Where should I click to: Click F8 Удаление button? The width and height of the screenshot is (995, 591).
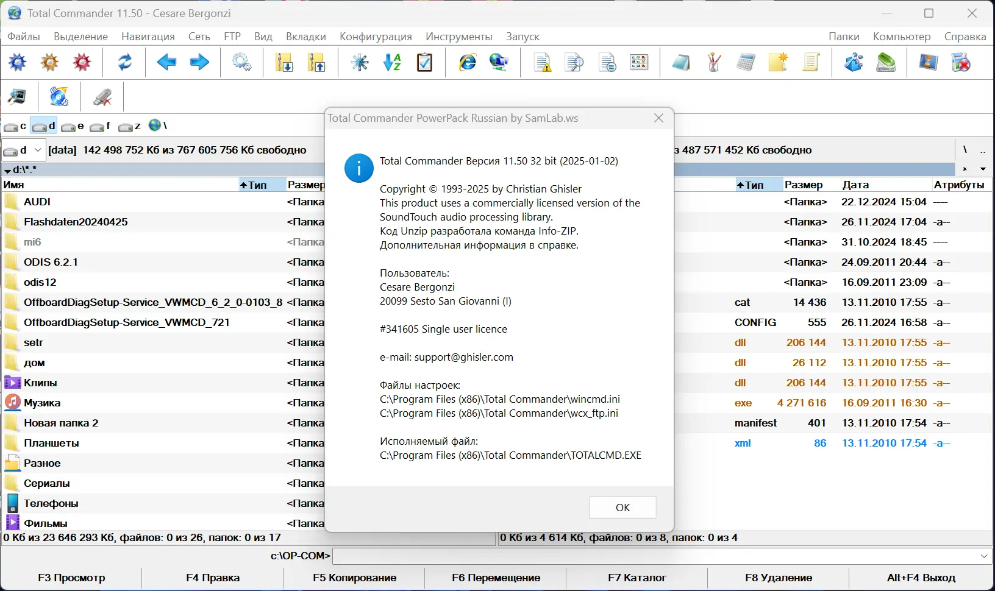click(x=779, y=578)
